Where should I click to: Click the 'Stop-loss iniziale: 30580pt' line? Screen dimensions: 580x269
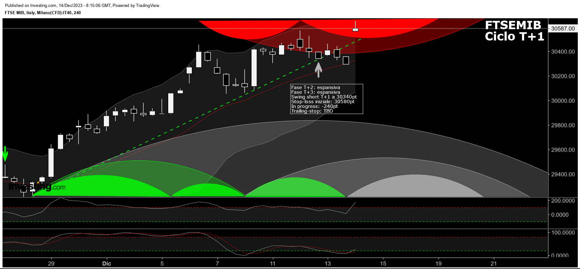[x=323, y=102]
